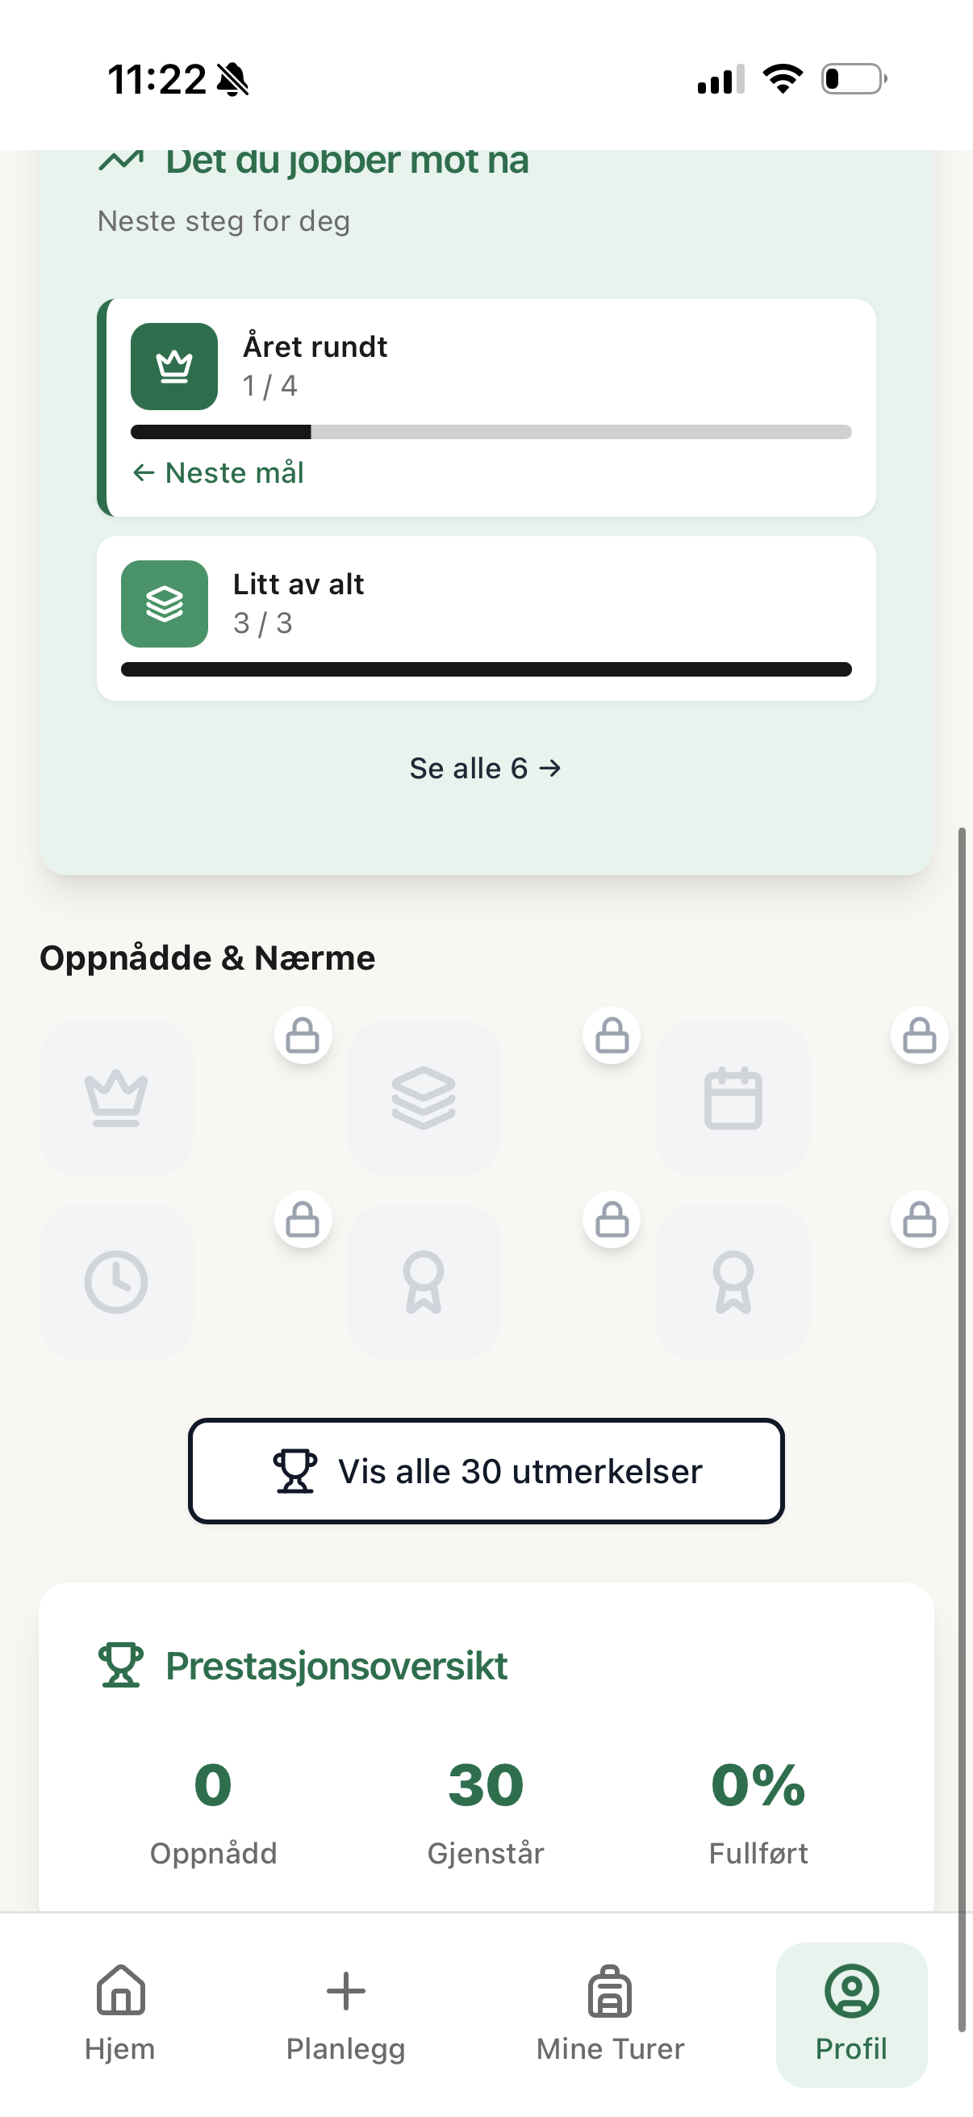Select the locked calendar badge
Viewport: 973px width, 2117px height.
[x=733, y=1098]
